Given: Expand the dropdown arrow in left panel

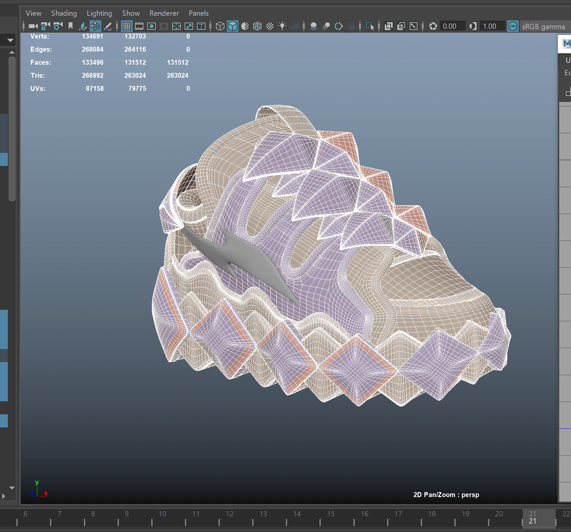Looking at the screenshot, I should (x=10, y=41).
